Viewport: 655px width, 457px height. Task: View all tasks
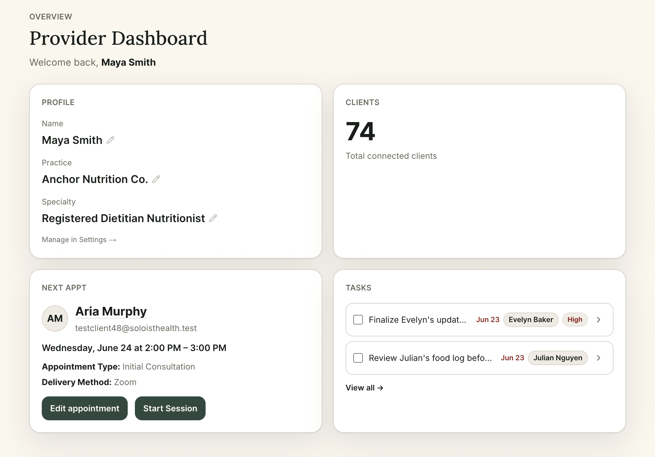[x=364, y=388]
